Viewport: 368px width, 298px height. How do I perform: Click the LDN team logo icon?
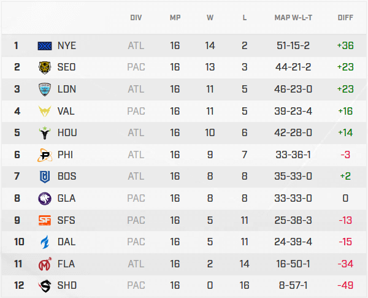[45, 89]
